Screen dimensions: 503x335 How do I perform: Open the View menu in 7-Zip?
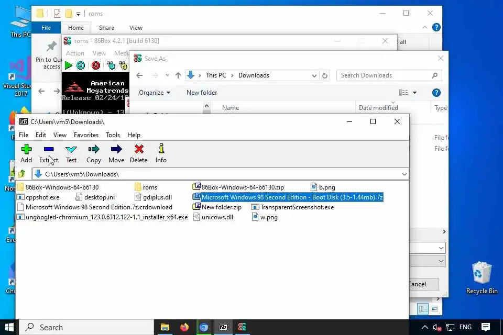(x=60, y=135)
